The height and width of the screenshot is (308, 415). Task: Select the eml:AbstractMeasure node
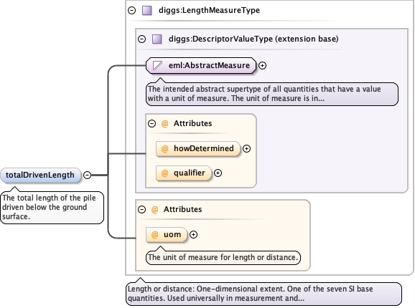tap(201, 65)
